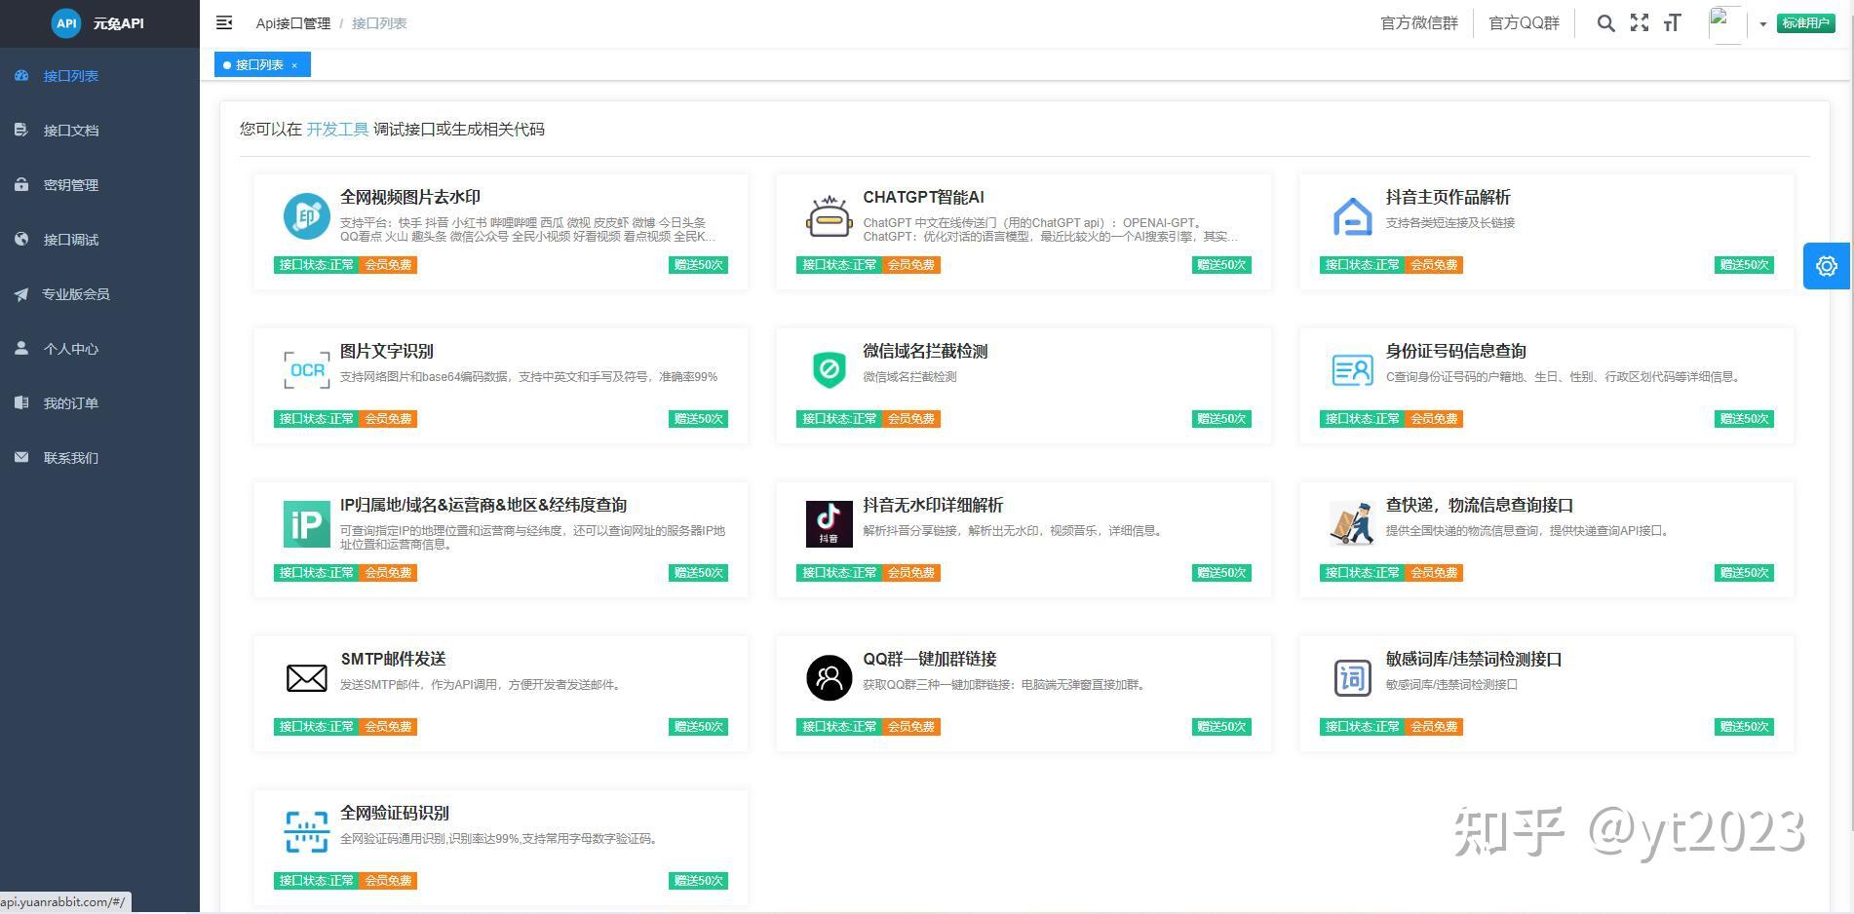Open 我的订单 in the sidebar

click(99, 403)
